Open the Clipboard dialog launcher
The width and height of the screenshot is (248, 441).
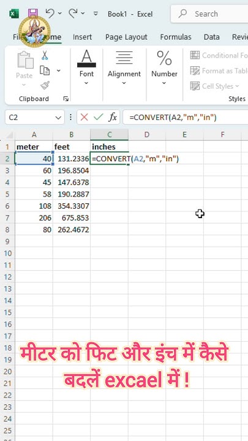click(66, 99)
